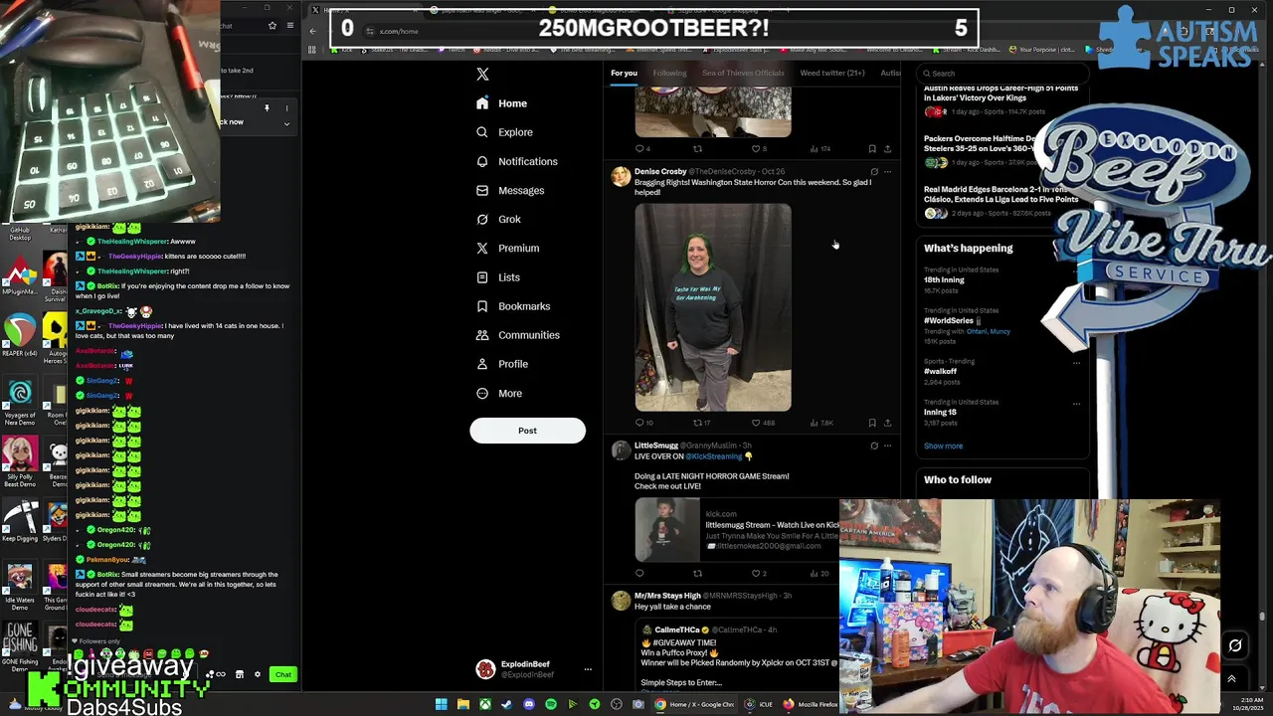Click Grok icon on LittleSmugg's post
1273x716 pixels.
[x=874, y=446]
